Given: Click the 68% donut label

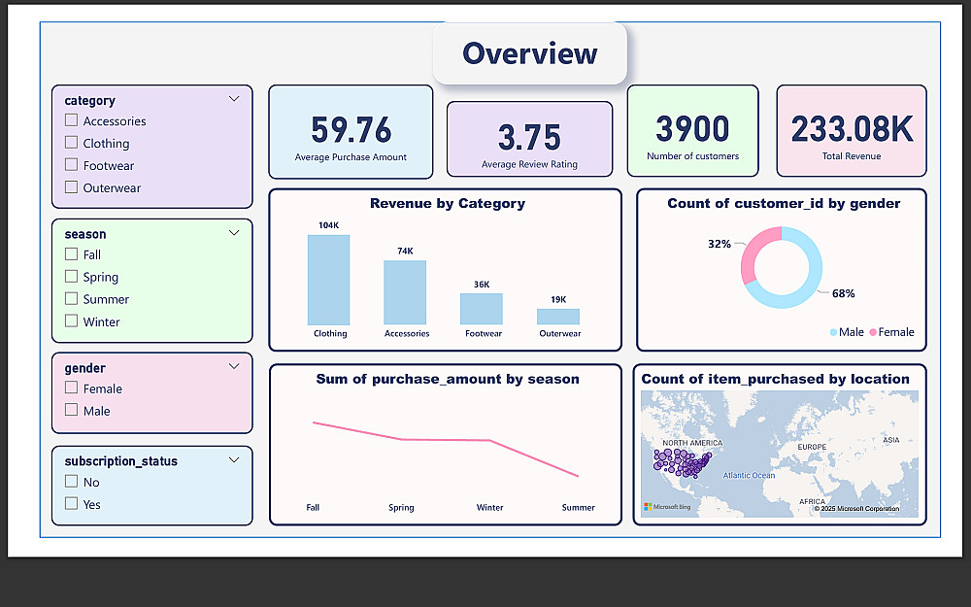Looking at the screenshot, I should pos(844,293).
